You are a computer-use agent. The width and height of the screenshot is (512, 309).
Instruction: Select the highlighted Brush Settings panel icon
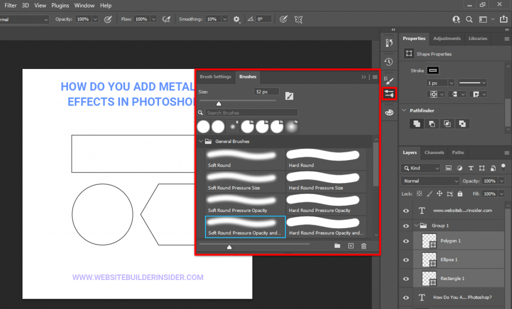389,94
